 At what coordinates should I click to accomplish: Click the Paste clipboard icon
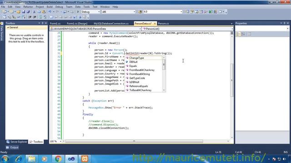(44, 12)
